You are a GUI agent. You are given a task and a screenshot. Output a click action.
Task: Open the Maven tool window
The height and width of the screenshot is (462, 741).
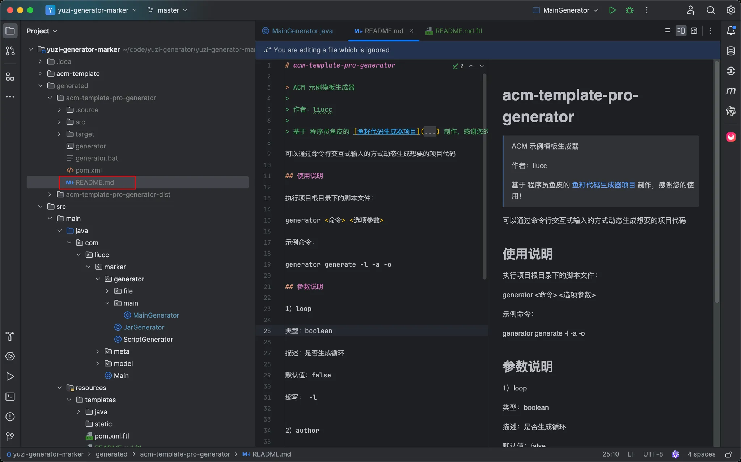pyautogui.click(x=731, y=91)
